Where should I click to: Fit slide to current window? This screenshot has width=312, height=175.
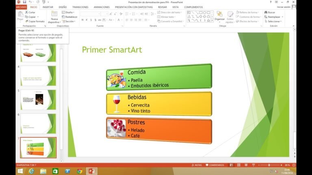[294, 165]
